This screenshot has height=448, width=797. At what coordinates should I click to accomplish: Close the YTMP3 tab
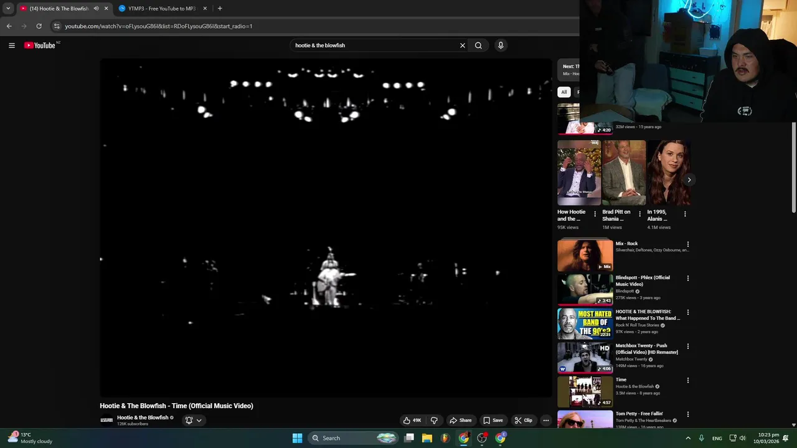[x=205, y=9]
